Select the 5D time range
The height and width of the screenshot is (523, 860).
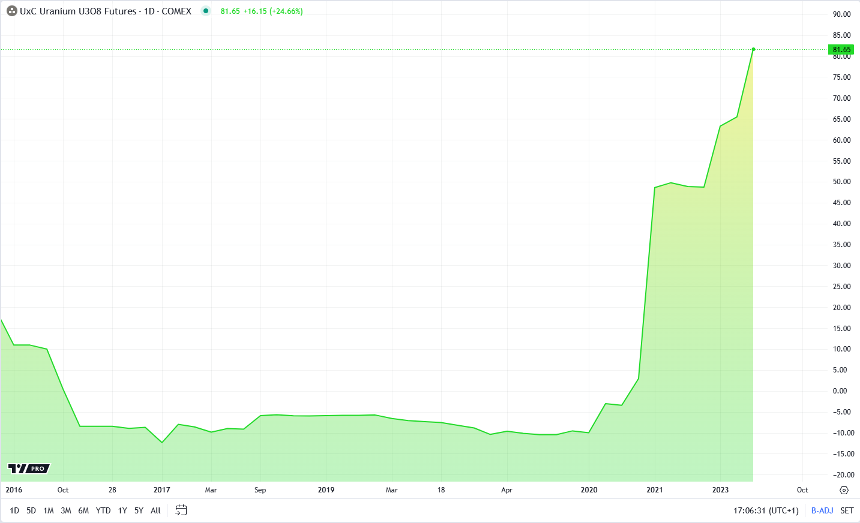[x=31, y=510]
